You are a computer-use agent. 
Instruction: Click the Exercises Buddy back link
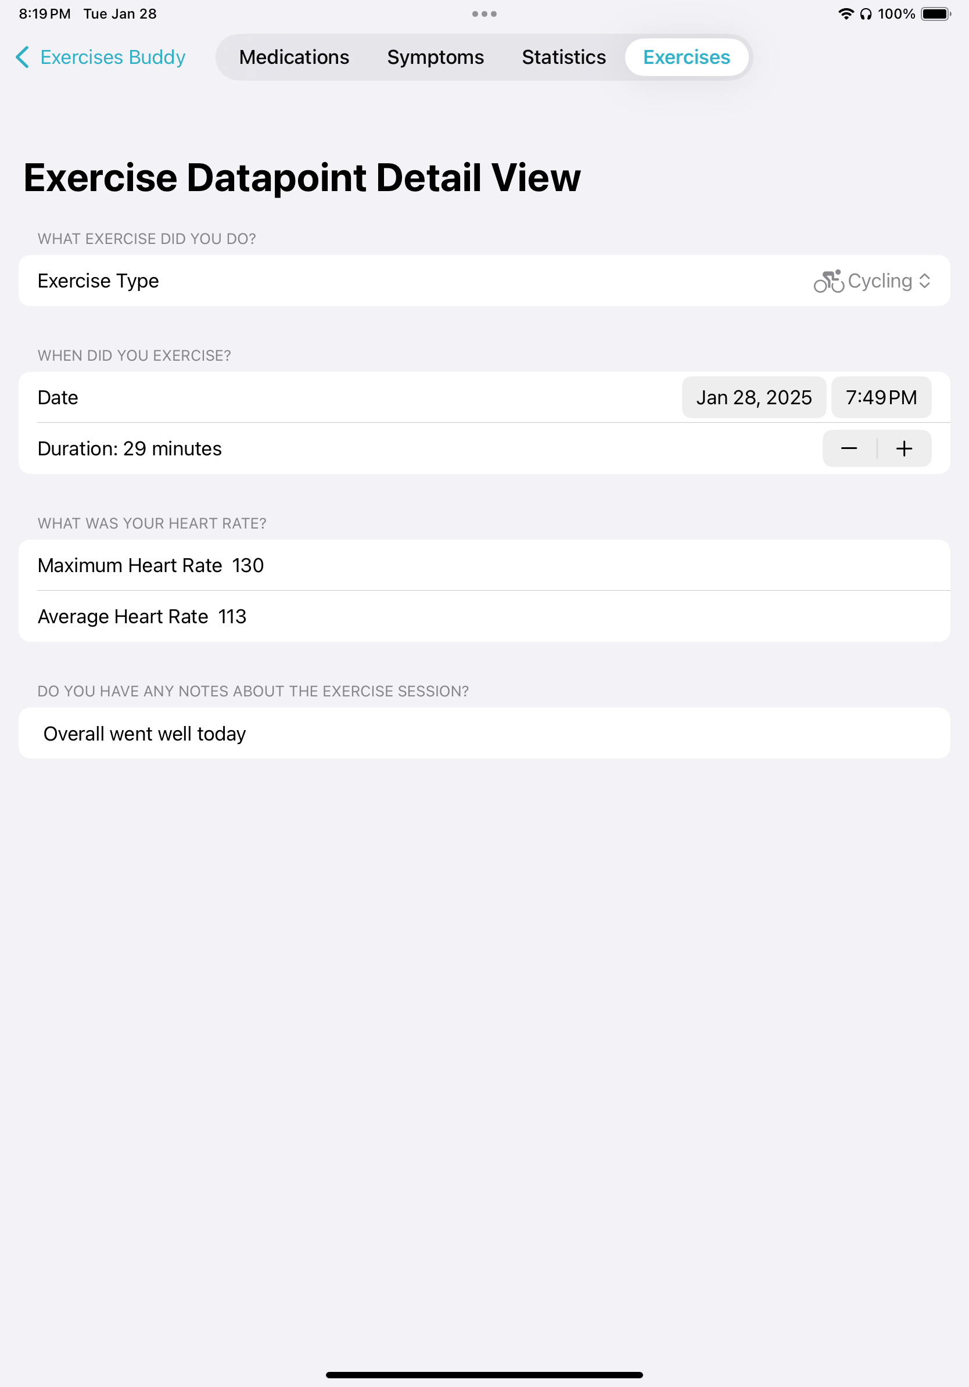click(112, 58)
